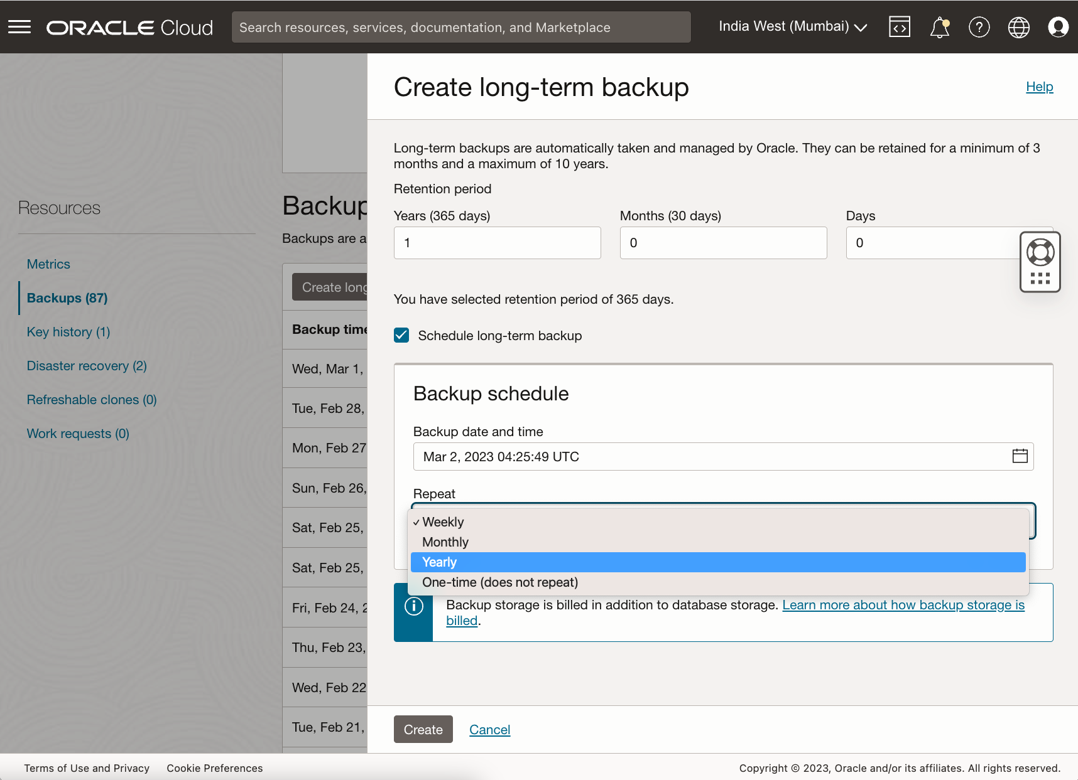The image size is (1078, 780).
Task: Launch Cloud Shell code icon
Action: pyautogui.click(x=900, y=26)
